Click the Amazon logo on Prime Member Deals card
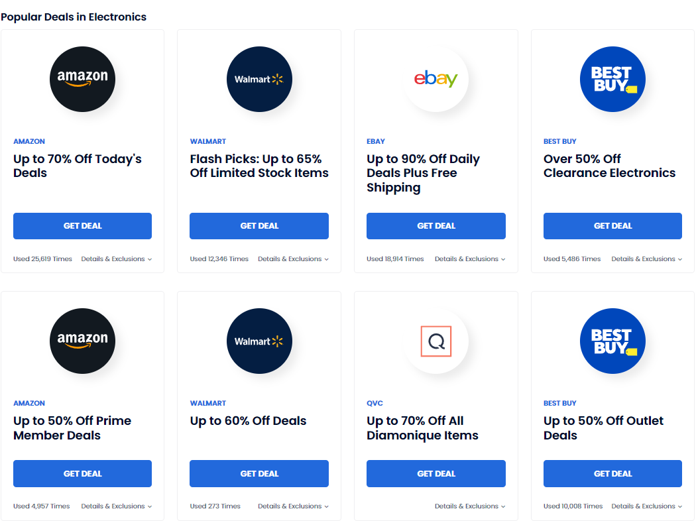 [x=82, y=340]
